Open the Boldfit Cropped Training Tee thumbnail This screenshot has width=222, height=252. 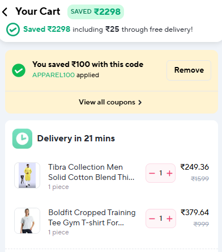click(x=27, y=221)
